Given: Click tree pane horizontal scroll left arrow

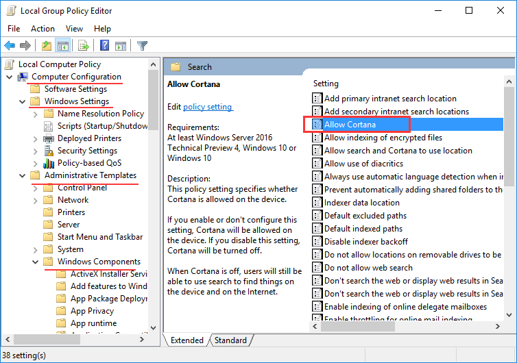Looking at the screenshot, I should (8, 339).
